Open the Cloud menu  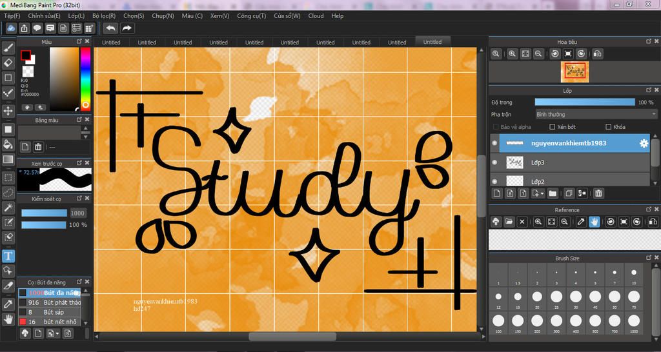pyautogui.click(x=316, y=15)
